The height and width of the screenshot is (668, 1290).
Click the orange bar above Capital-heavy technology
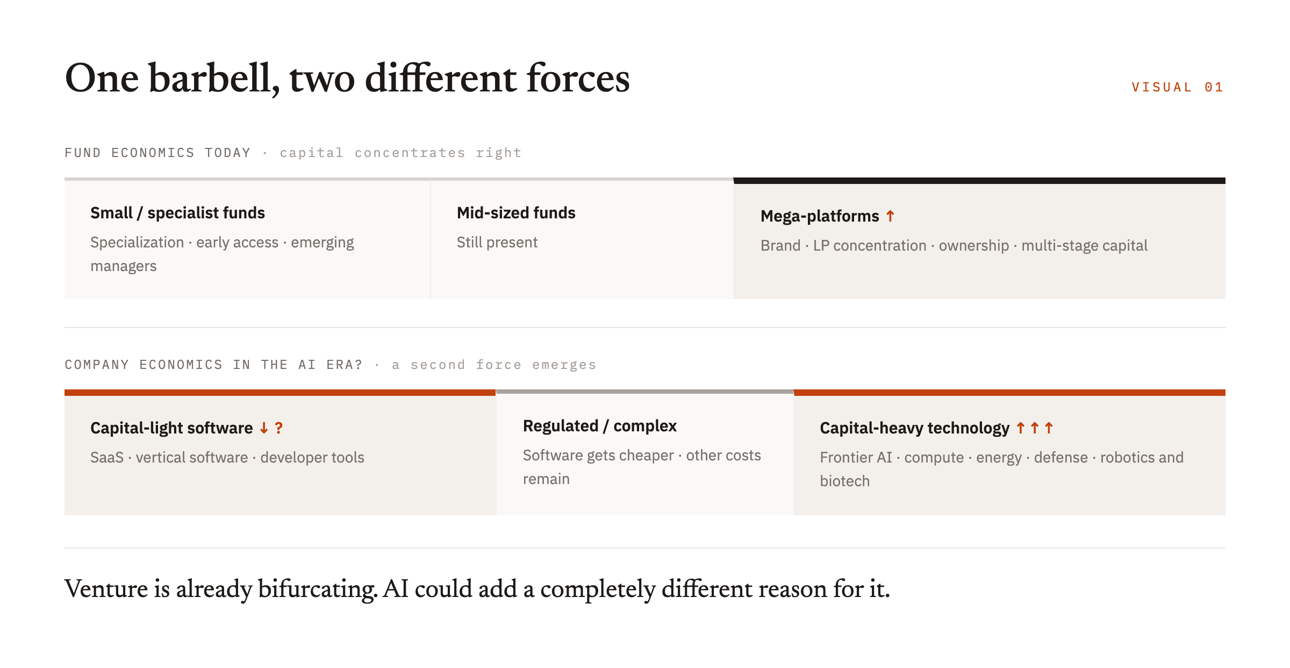(1009, 393)
